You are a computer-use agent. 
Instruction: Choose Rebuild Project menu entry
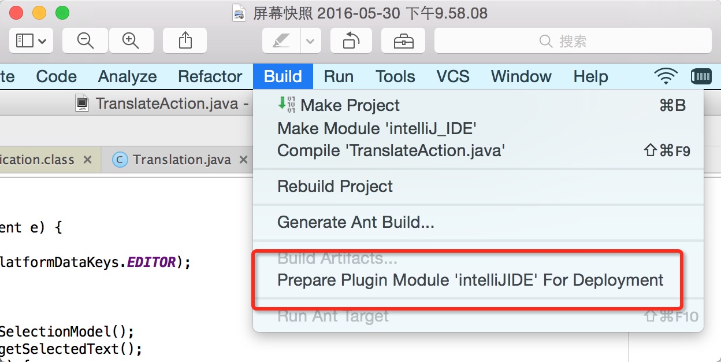(335, 186)
